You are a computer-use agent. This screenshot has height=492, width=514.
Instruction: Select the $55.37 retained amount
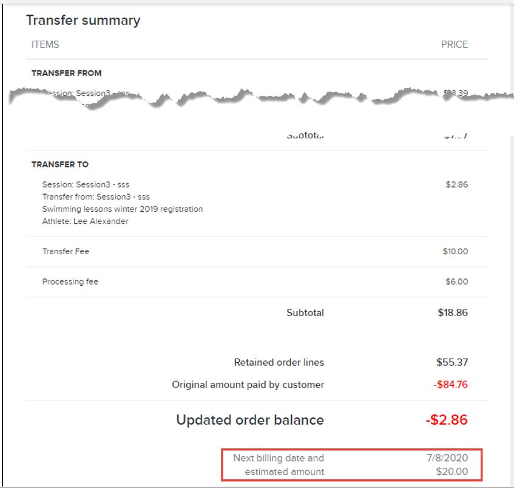(x=452, y=362)
